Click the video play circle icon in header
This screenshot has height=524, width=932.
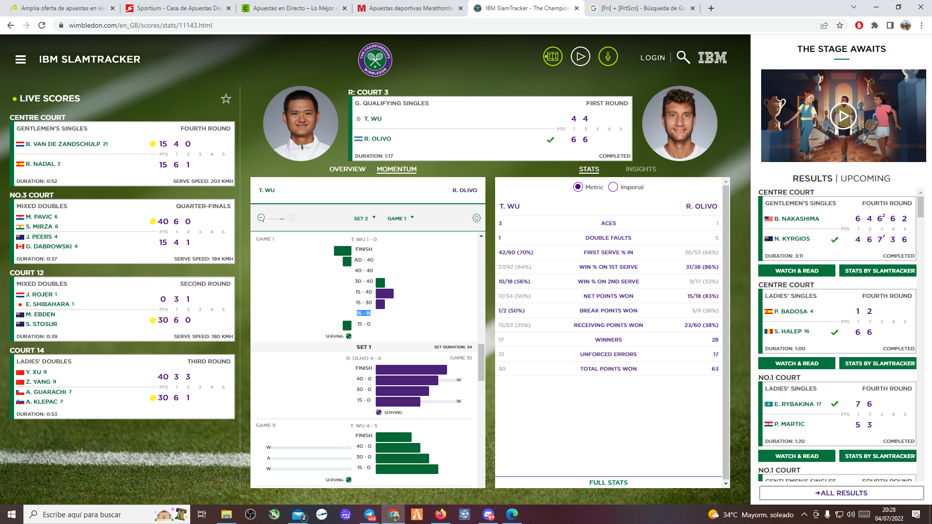tap(580, 57)
